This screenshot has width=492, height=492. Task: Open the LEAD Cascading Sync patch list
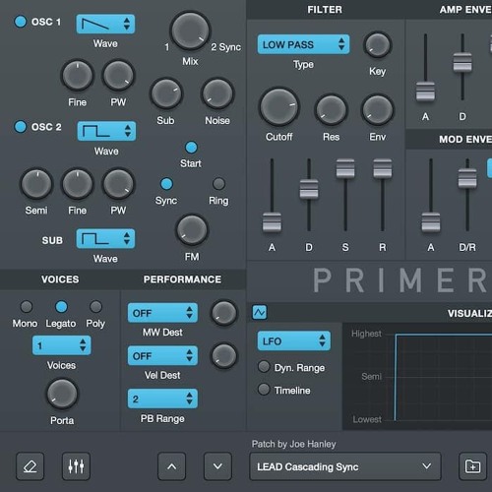pyautogui.click(x=345, y=466)
